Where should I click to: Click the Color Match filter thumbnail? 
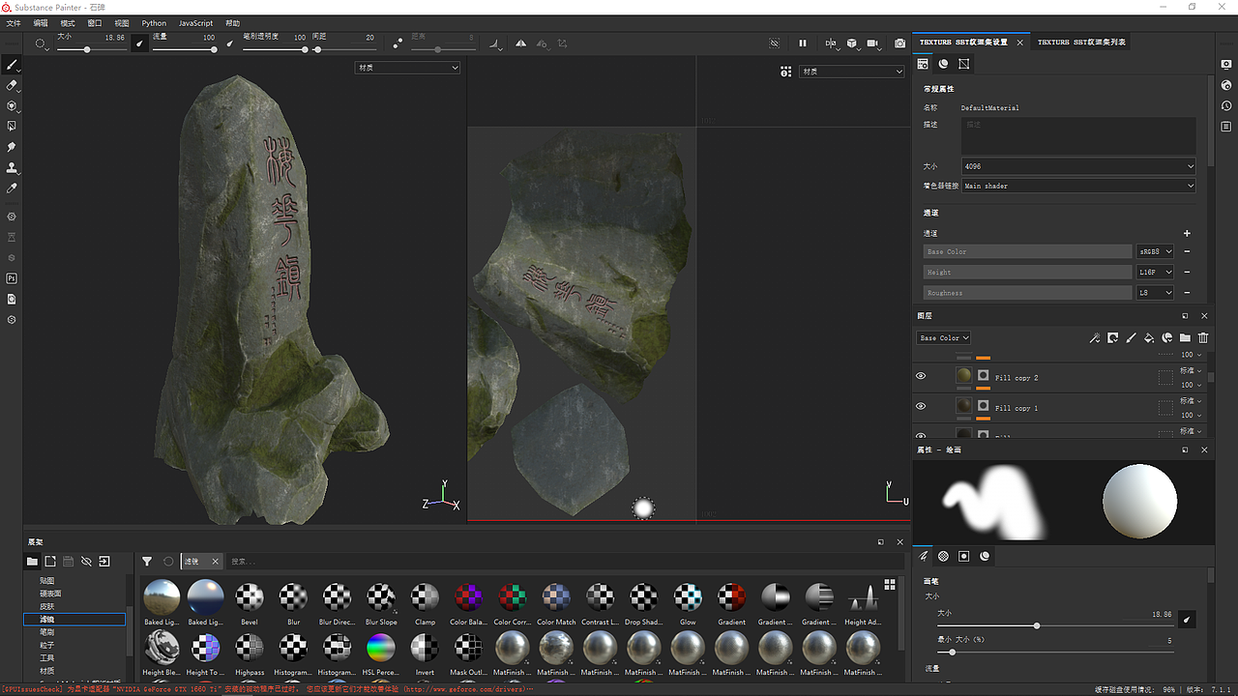[556, 597]
